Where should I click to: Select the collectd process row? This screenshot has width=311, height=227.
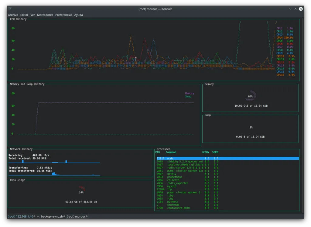228,180
